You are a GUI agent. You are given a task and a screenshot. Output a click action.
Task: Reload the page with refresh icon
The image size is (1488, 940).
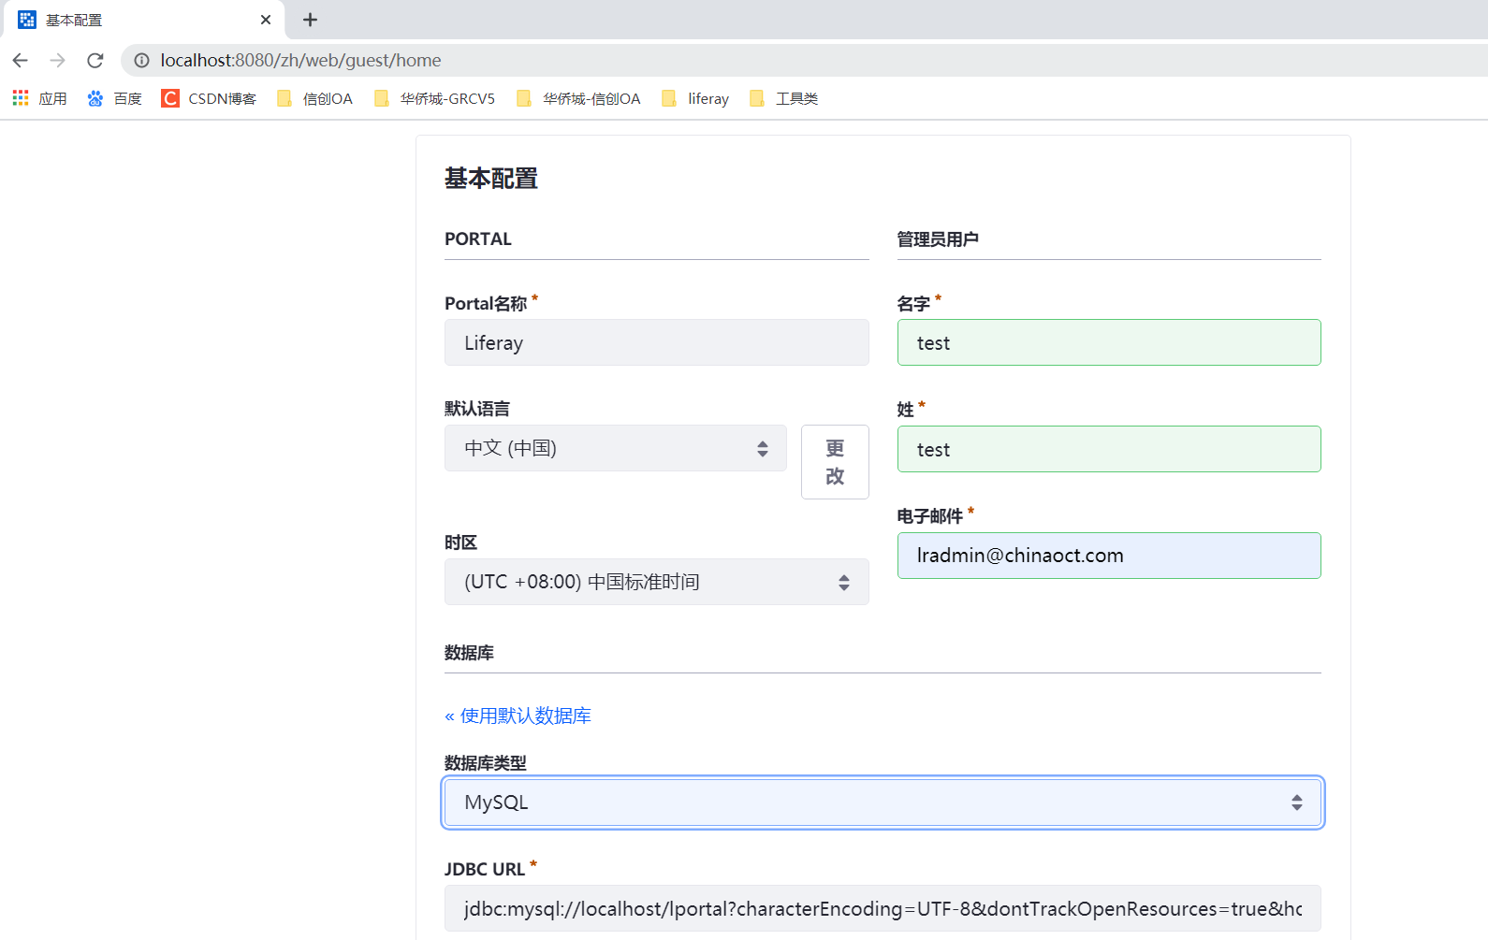pos(95,61)
